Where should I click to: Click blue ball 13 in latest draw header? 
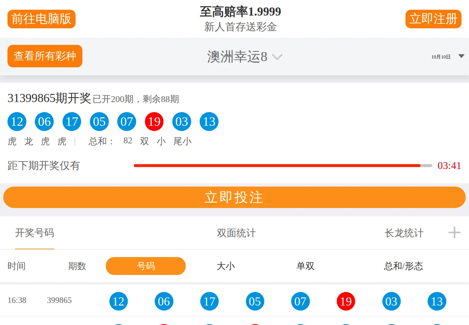tap(209, 122)
